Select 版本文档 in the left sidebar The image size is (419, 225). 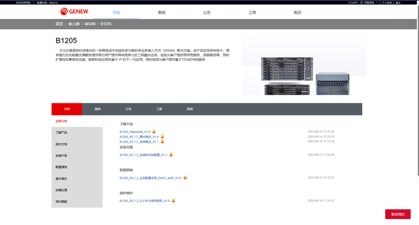pyautogui.click(x=61, y=144)
